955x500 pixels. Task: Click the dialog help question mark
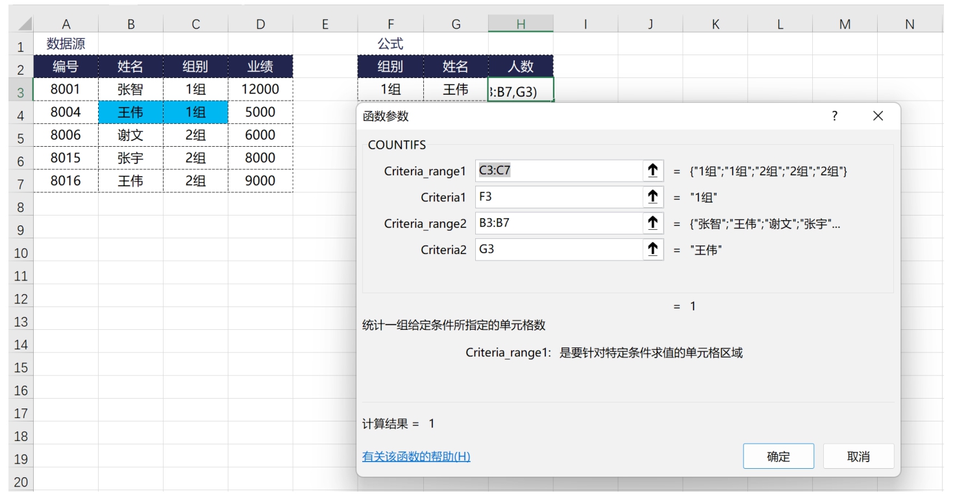click(834, 116)
